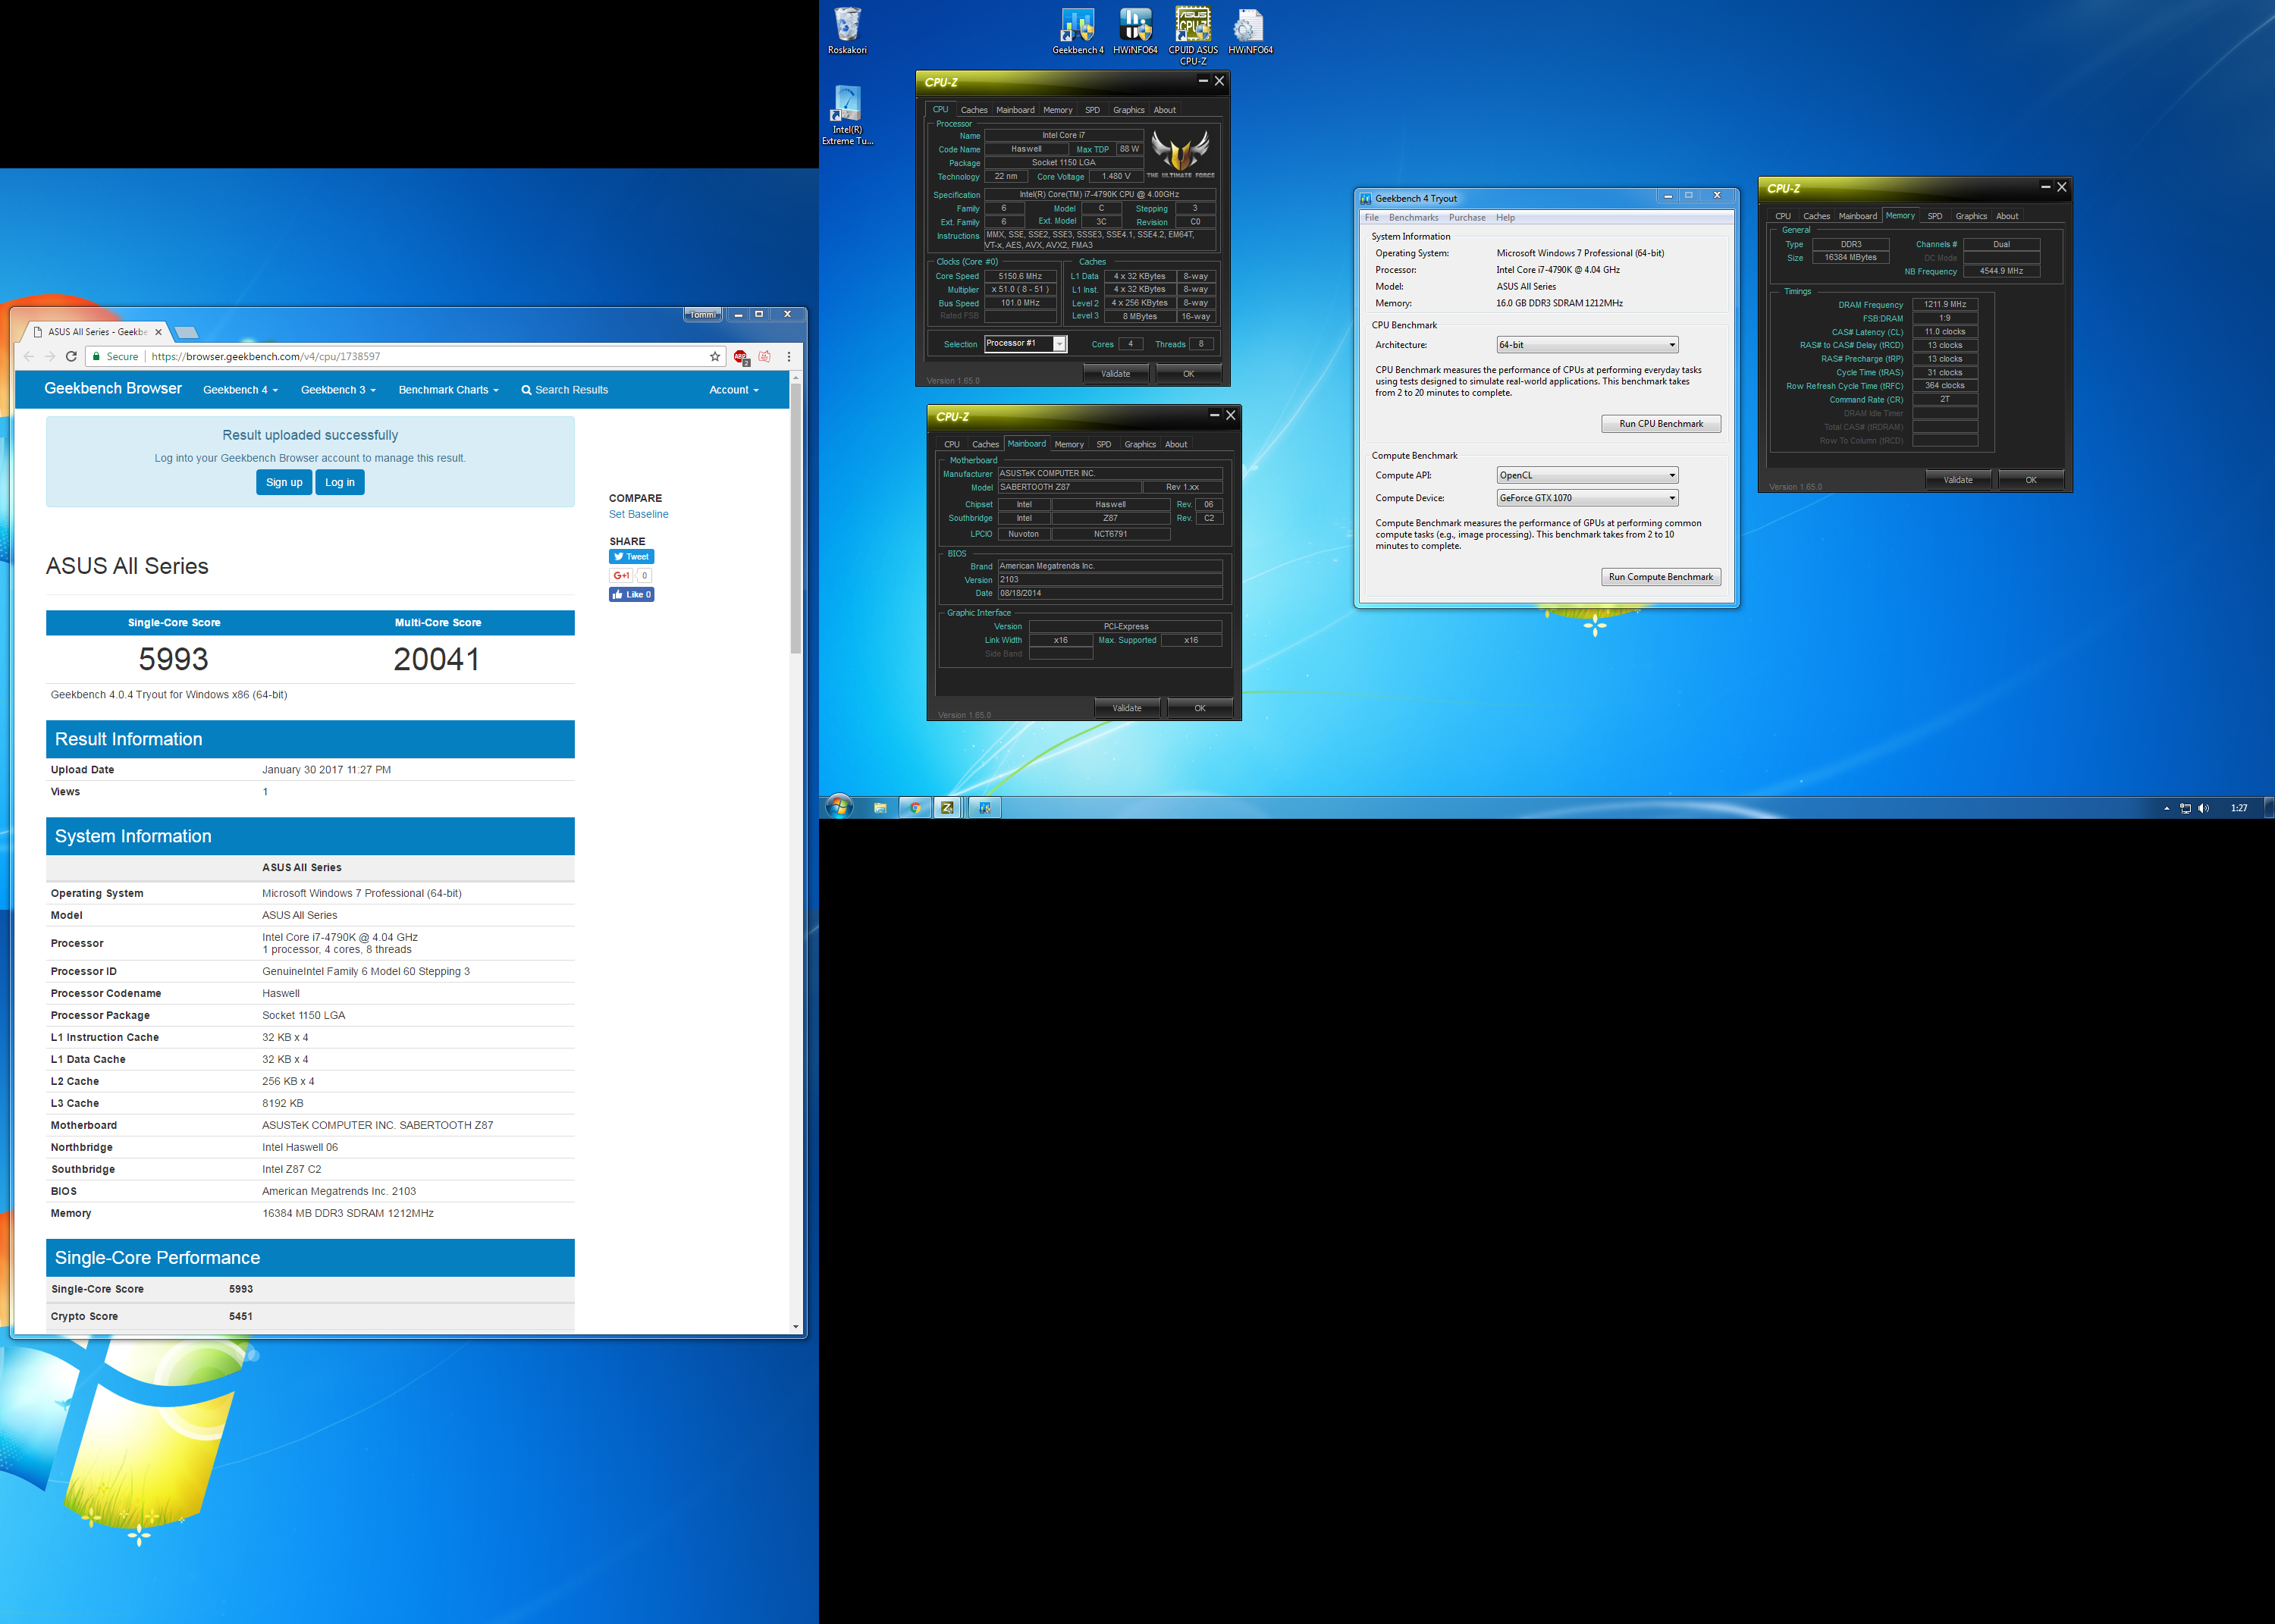Open the volume tray icon
The width and height of the screenshot is (2275, 1624).
(2204, 808)
